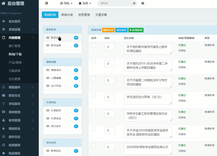Click the clock icon next to 操作日志
Viewport: 217px width, 156px height.
pyautogui.click(x=4, y=137)
